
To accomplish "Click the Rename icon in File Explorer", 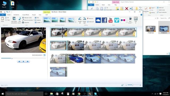I will pos(131,9).
